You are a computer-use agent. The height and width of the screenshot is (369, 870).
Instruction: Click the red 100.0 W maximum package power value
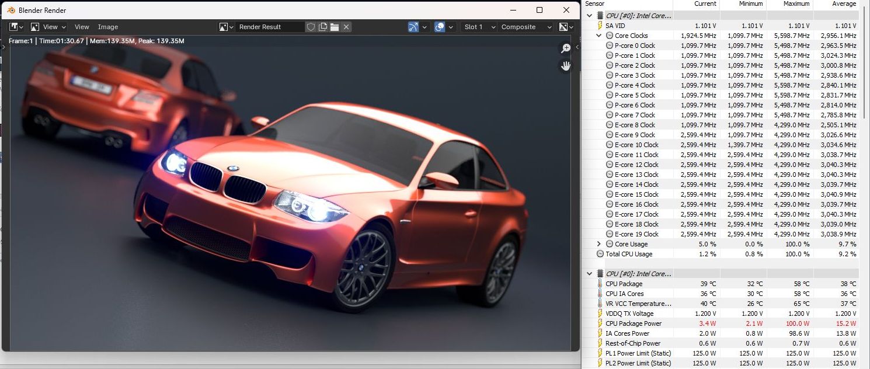[x=797, y=323]
